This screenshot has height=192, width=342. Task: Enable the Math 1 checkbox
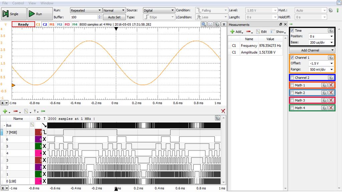(x=292, y=85)
